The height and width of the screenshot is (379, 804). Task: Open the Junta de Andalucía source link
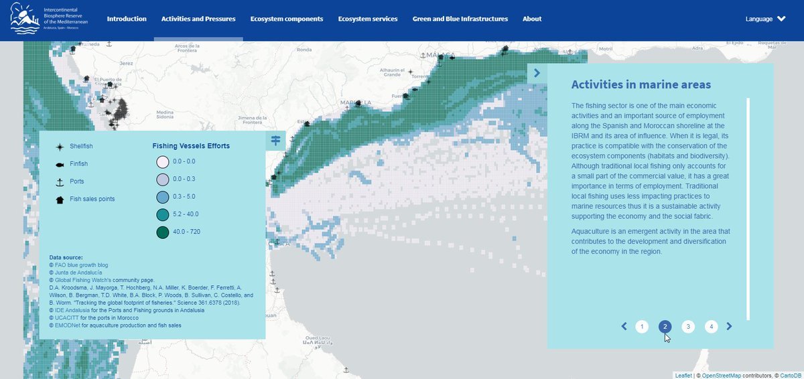point(78,273)
